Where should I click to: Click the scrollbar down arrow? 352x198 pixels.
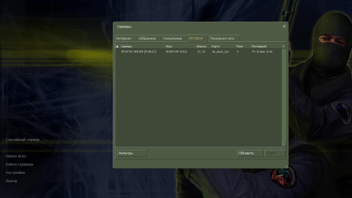[x=284, y=144]
